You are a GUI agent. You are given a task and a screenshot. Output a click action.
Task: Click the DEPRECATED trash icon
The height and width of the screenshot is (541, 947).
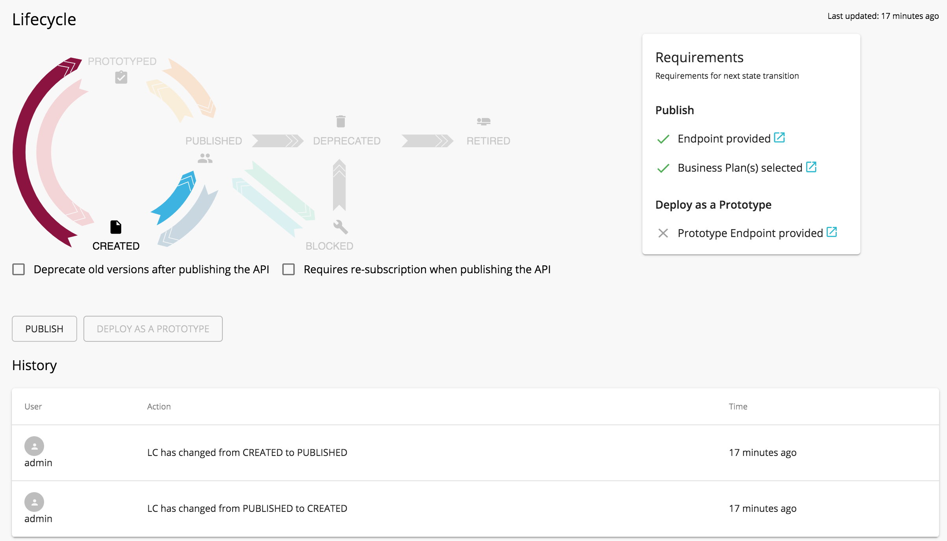tap(340, 122)
